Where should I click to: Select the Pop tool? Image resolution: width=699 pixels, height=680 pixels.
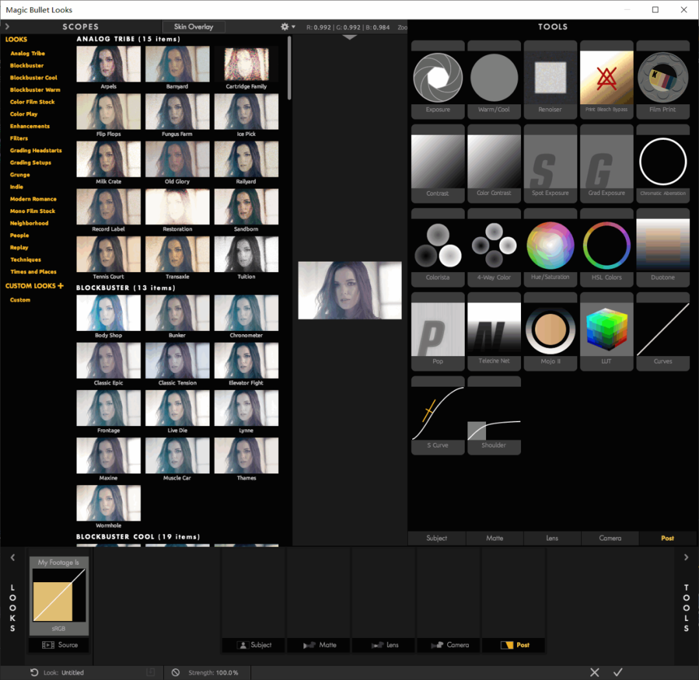tap(438, 332)
